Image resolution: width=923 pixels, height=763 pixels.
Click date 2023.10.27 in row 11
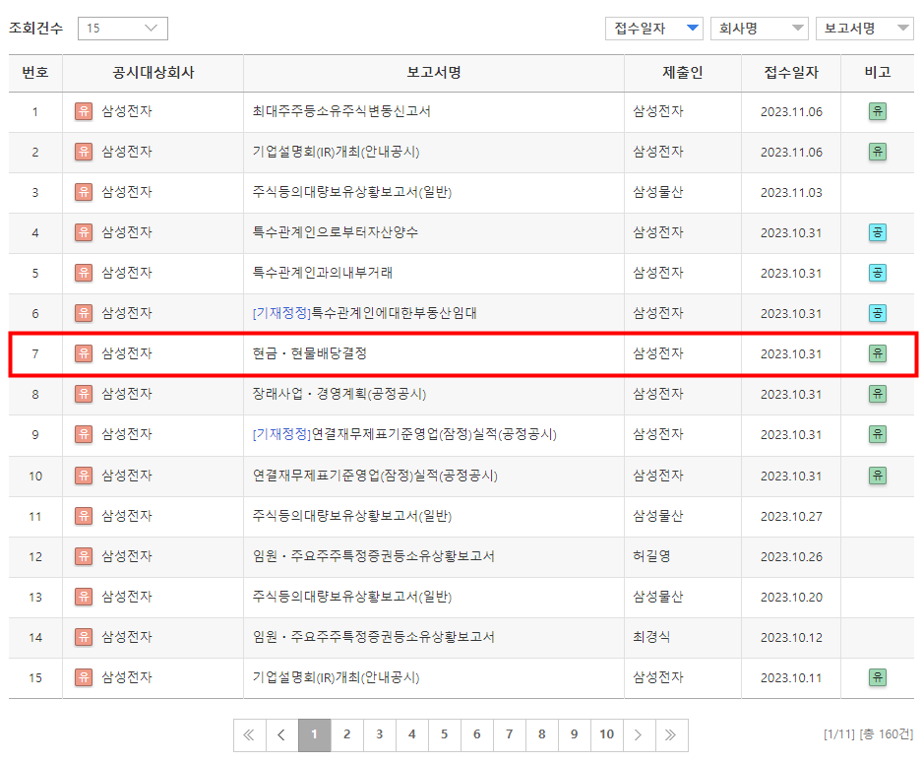click(791, 516)
